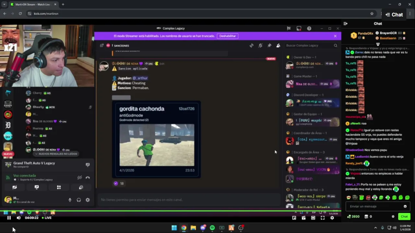Toggle the member list icon in Discord

[x=278, y=46]
